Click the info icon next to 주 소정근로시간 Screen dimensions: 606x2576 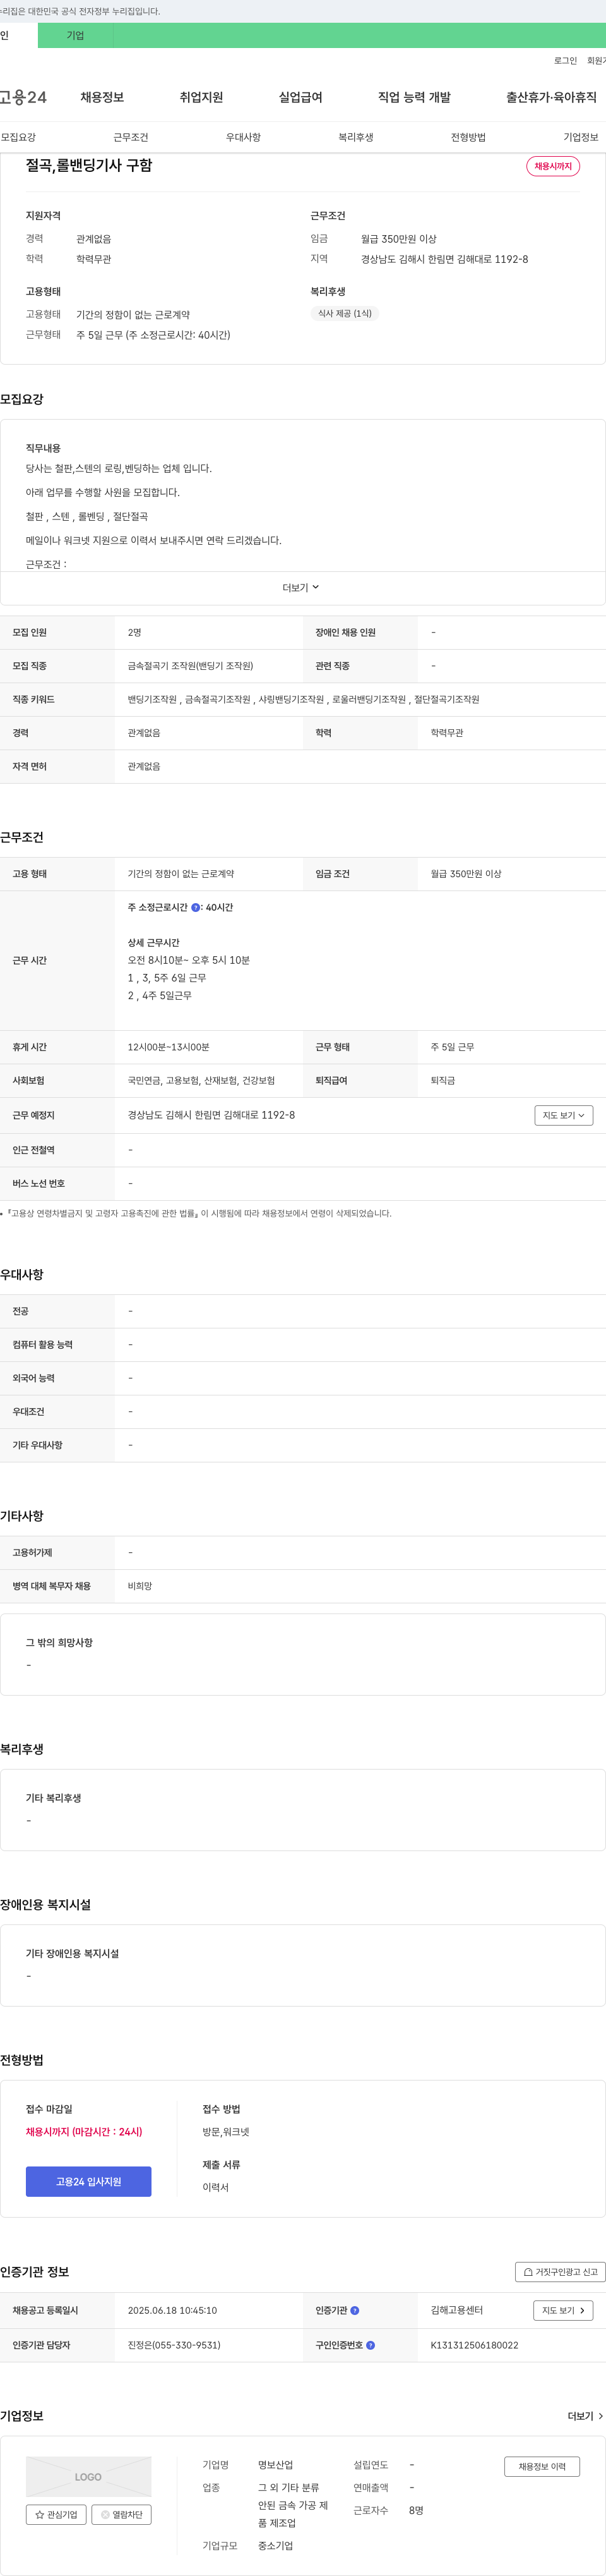196,907
